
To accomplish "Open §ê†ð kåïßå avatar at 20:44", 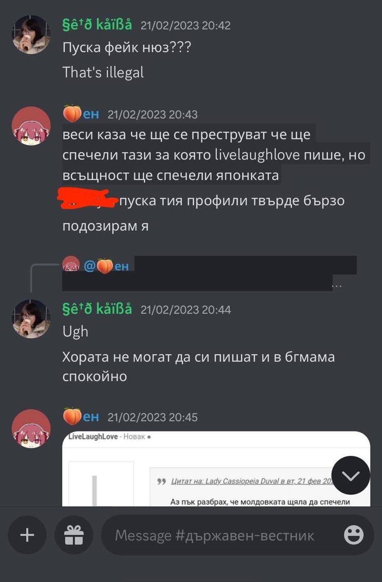I will tap(31, 319).
